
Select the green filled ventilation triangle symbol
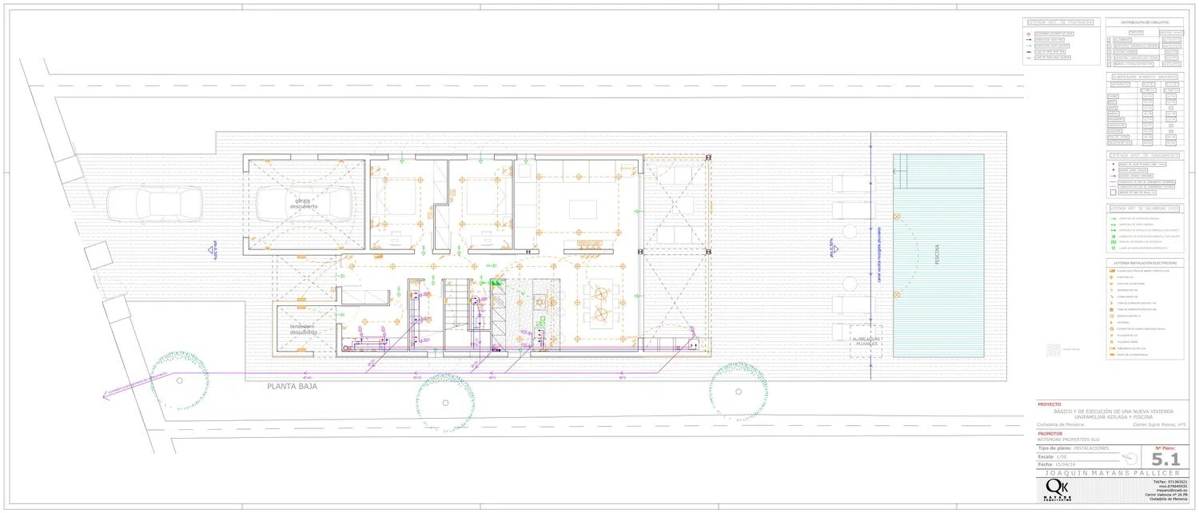tap(496, 282)
